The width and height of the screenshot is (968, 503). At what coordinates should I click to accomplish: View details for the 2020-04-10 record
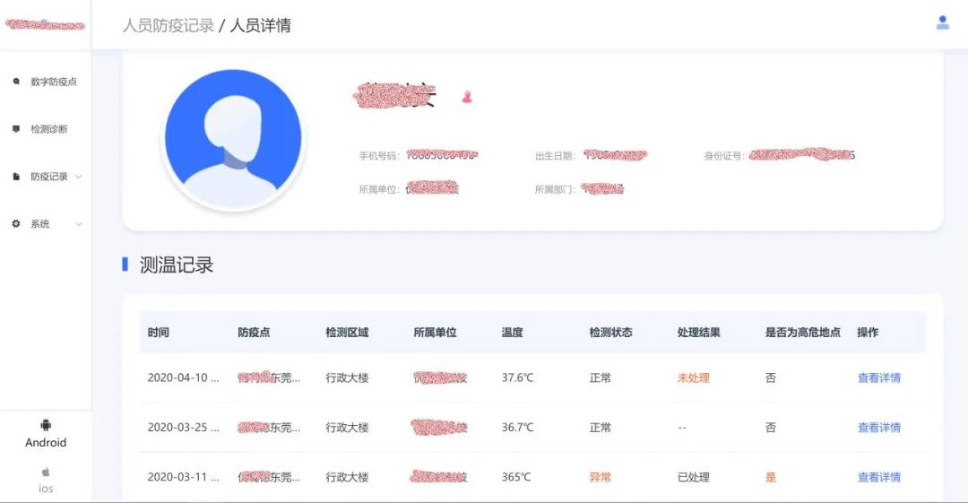coord(878,378)
